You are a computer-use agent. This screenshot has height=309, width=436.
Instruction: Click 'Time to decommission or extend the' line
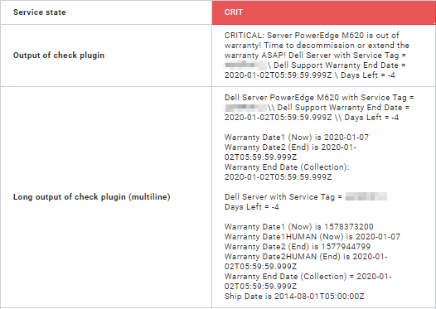(337, 46)
